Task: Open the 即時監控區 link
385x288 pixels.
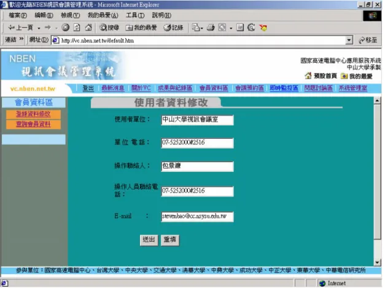Action: (x=284, y=88)
